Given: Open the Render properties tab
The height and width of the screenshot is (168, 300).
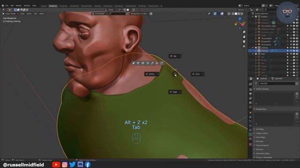Looking at the screenshot, I should [x=250, y=89].
